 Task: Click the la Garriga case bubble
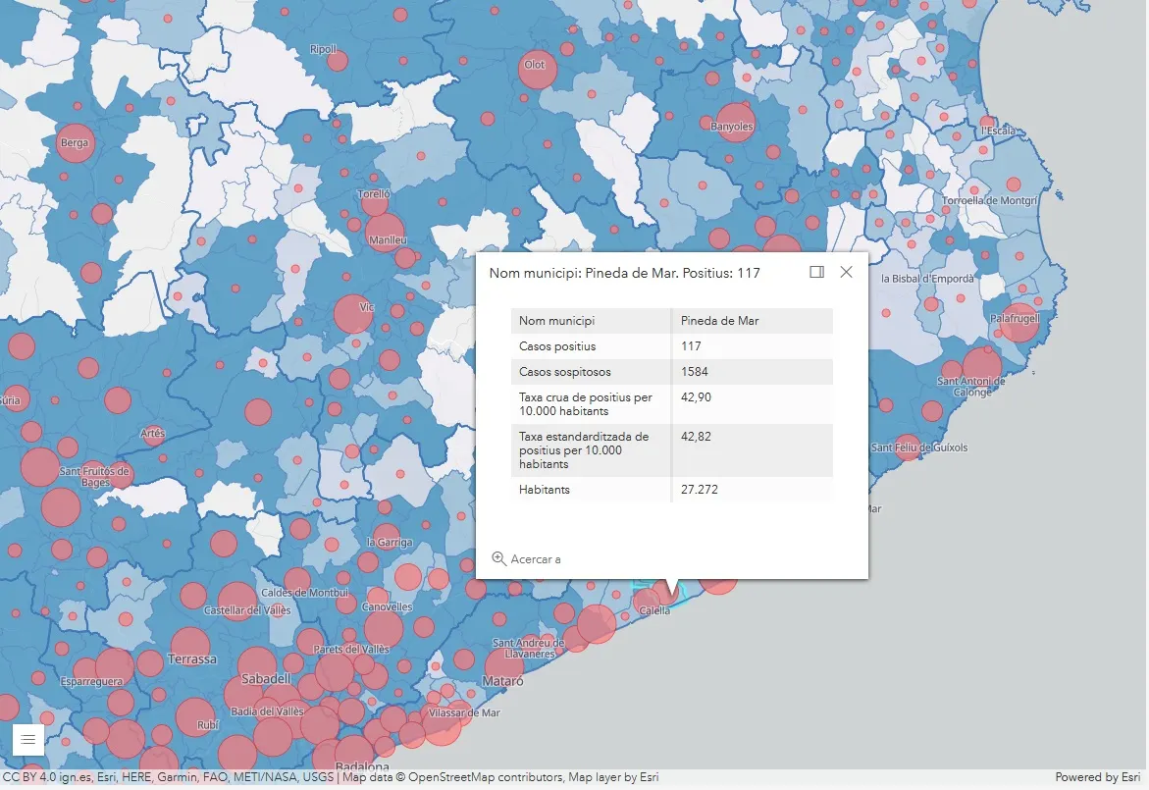click(x=387, y=538)
